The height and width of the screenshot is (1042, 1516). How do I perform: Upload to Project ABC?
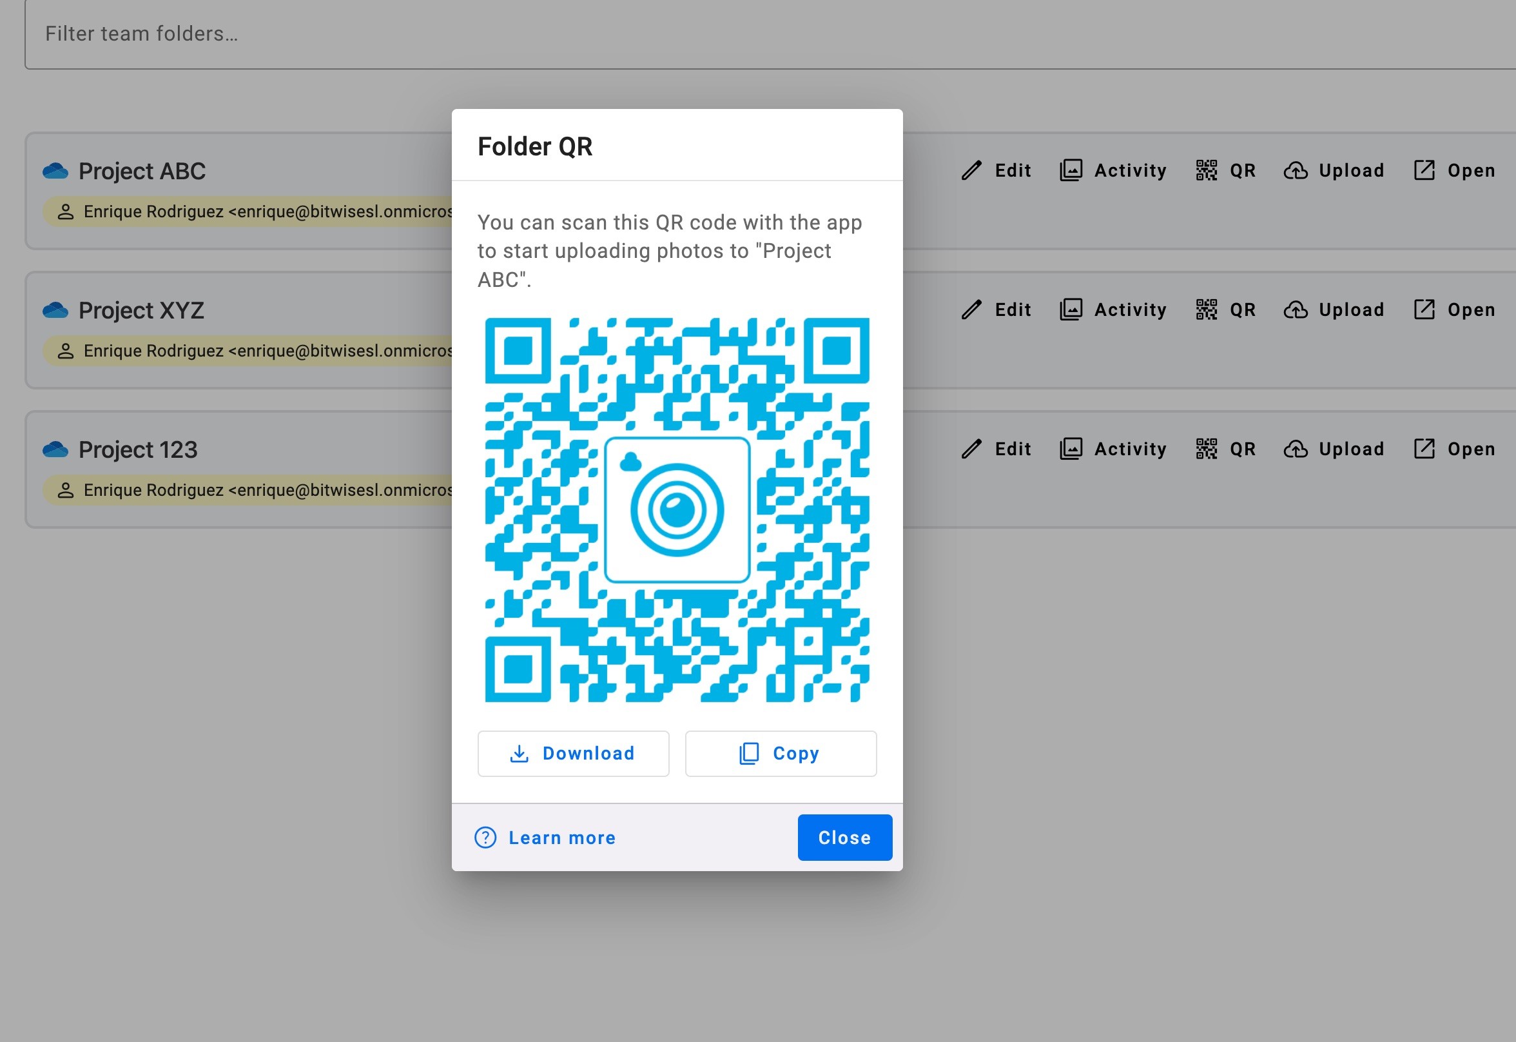[x=1334, y=170]
